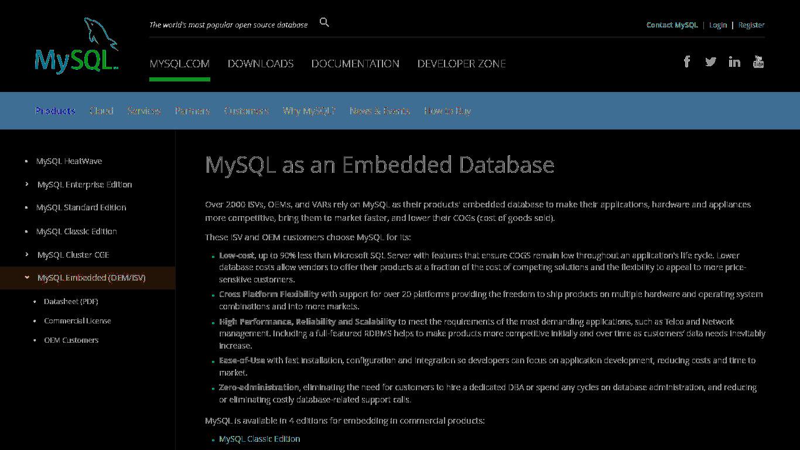Open MySQL Cluster CGE sidebar link
800x450 pixels.
(x=73, y=255)
